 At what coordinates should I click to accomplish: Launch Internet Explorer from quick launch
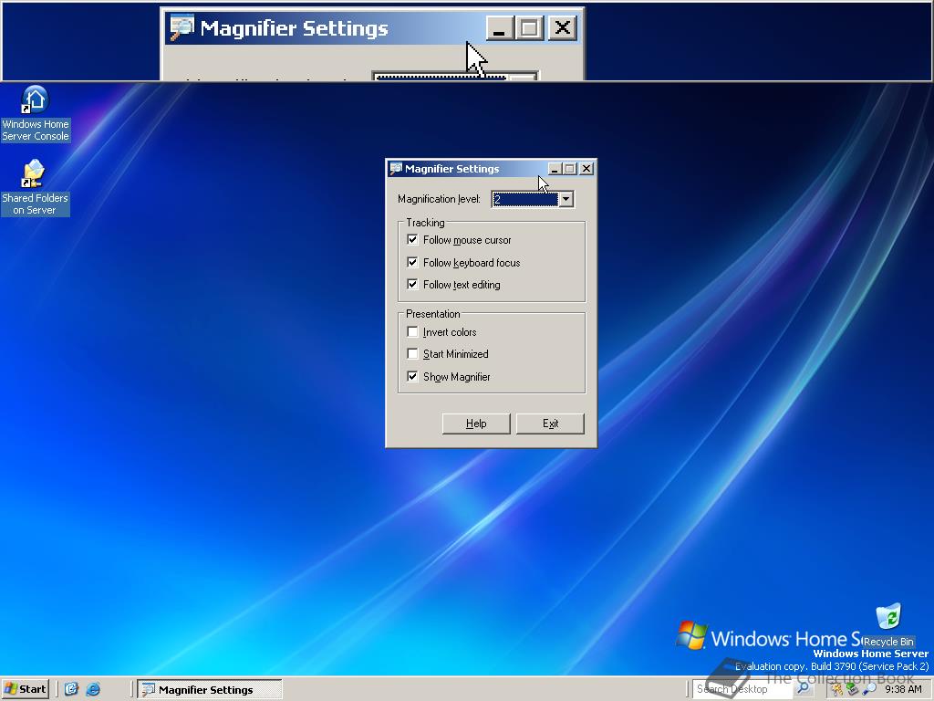click(x=93, y=689)
